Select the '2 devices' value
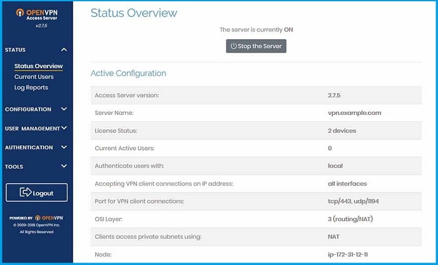The height and width of the screenshot is (265, 438). click(342, 131)
